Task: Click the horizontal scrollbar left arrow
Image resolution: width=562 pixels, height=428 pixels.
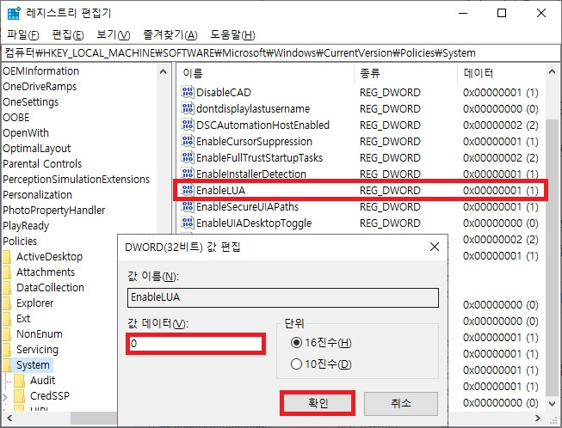Action: [x=9, y=418]
